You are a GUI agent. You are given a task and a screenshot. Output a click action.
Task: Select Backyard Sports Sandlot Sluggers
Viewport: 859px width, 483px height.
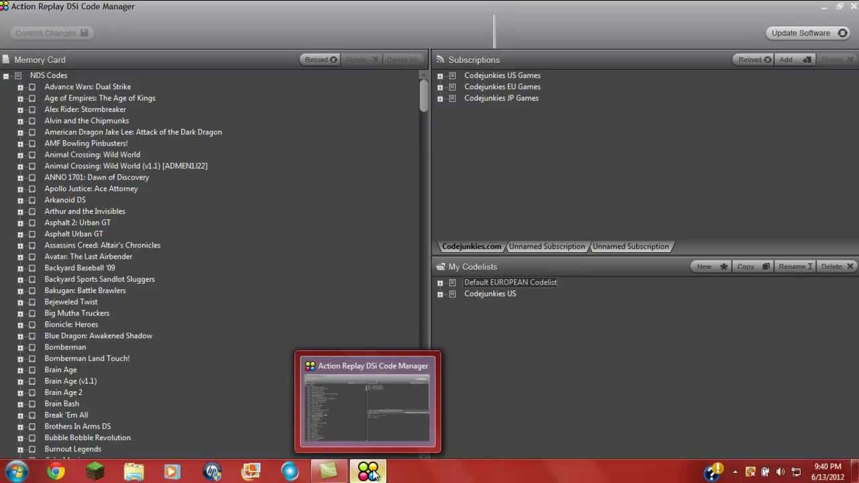(99, 279)
